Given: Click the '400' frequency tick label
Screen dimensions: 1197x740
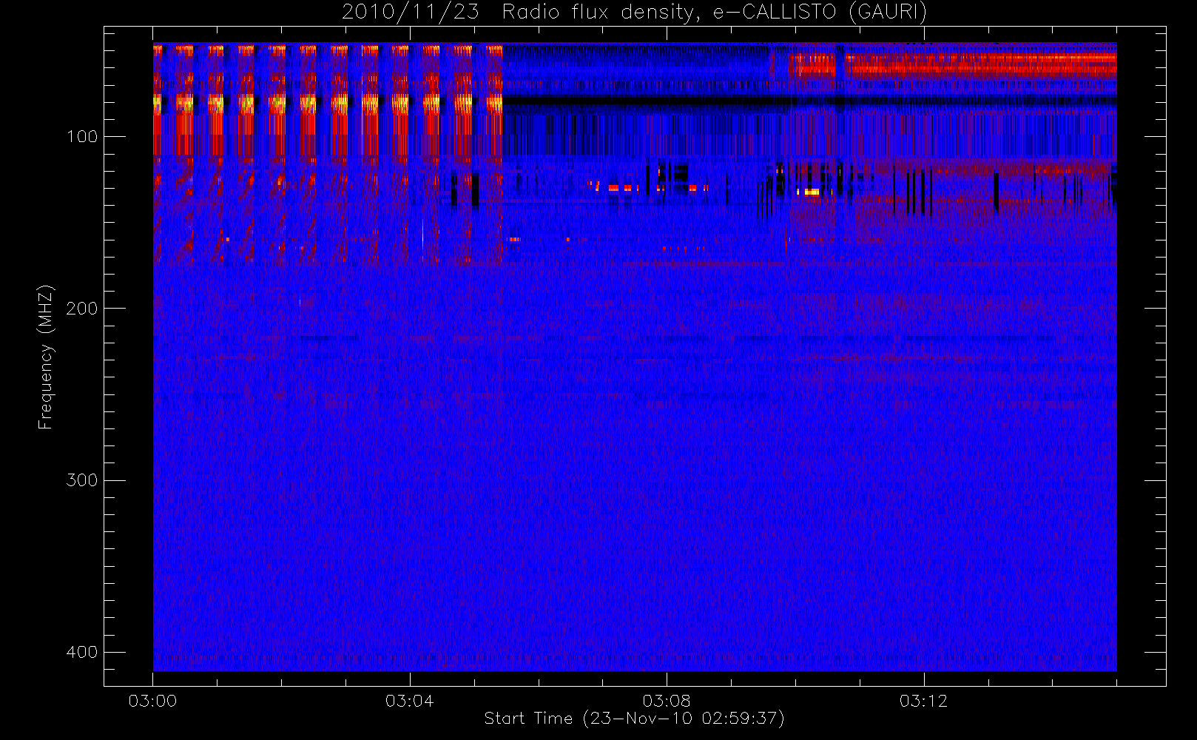Looking at the screenshot, I should coord(81,652).
